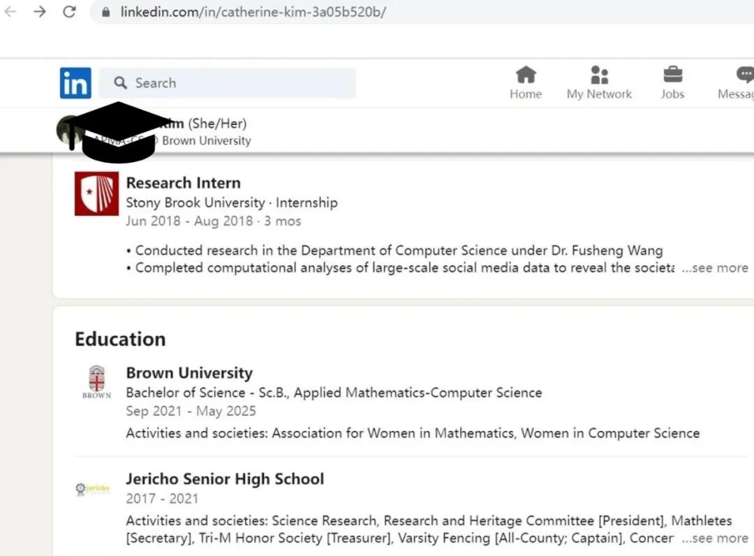Image resolution: width=754 pixels, height=556 pixels.
Task: Click the LinkedIn Search input field
Action: (237, 83)
